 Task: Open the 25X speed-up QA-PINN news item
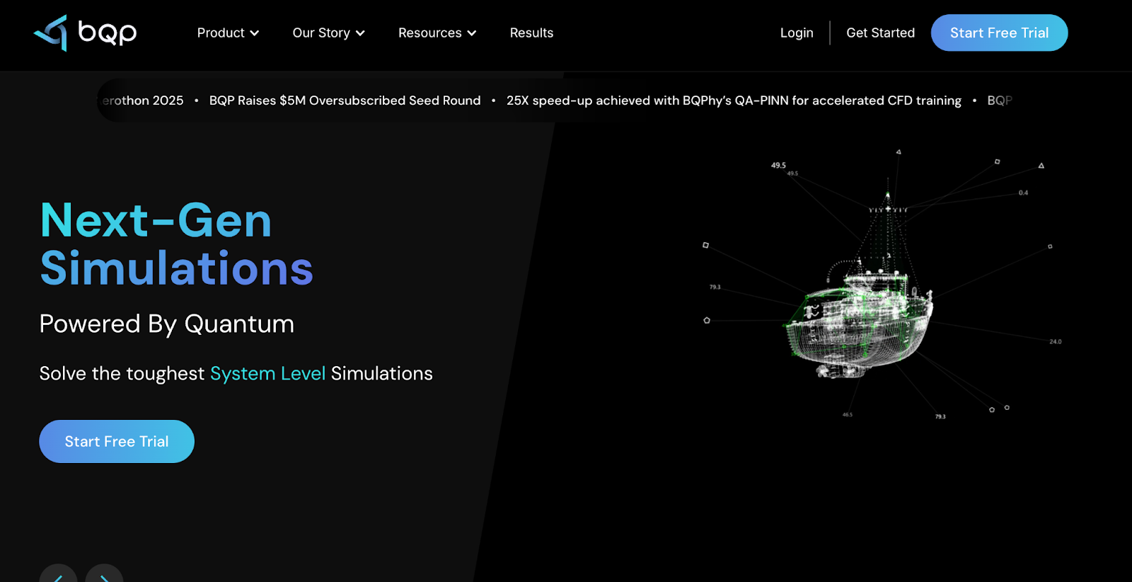tap(734, 101)
